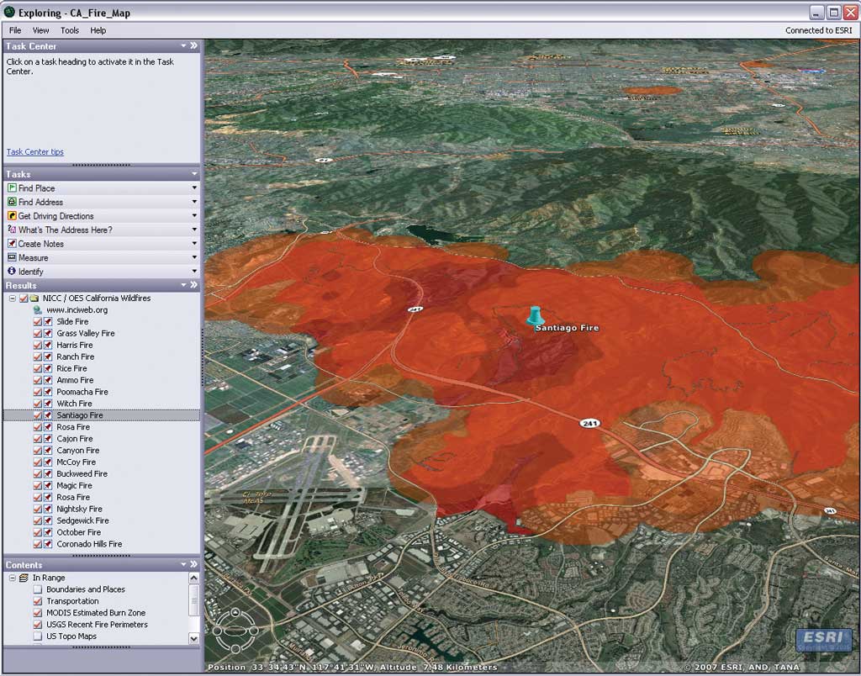
Task: Expand the Find Place dropdown arrow
Action: (x=194, y=187)
